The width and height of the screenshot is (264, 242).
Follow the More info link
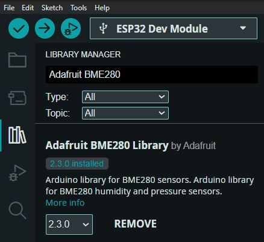pyautogui.click(x=65, y=203)
